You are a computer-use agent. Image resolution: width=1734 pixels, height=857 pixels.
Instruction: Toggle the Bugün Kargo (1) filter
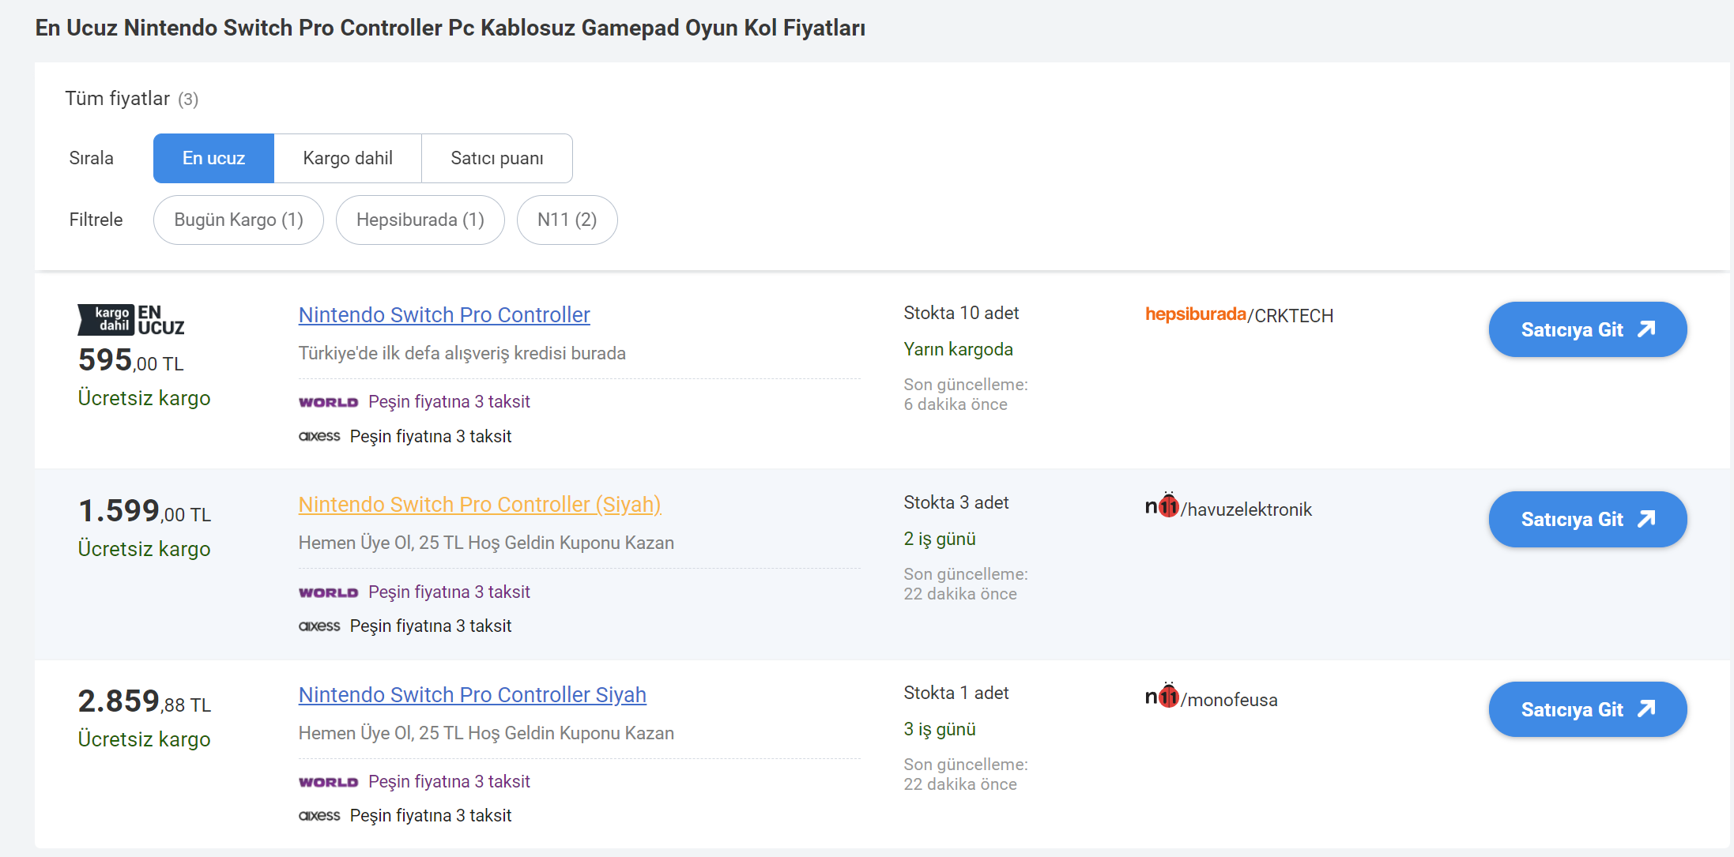coord(239,220)
